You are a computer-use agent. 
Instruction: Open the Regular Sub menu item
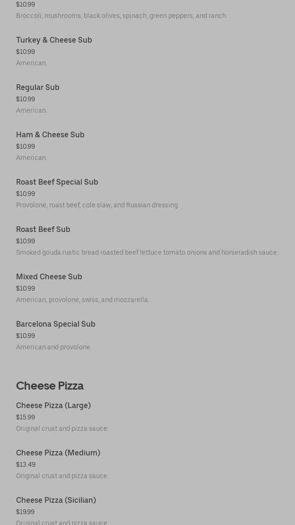pyautogui.click(x=38, y=88)
